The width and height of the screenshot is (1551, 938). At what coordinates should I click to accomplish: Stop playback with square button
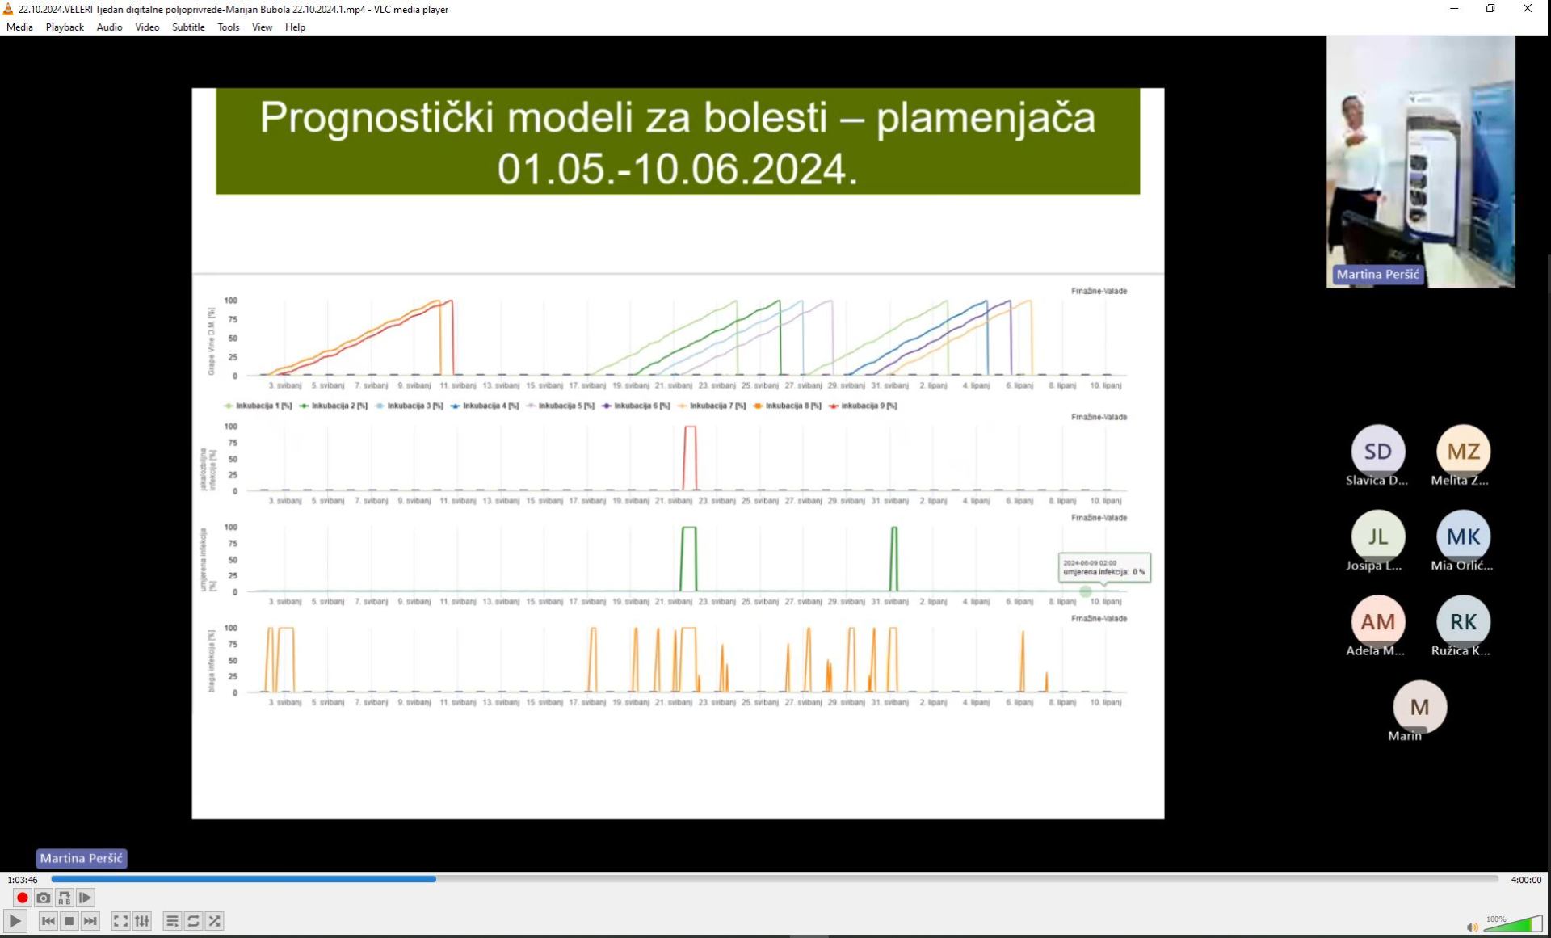pyautogui.click(x=69, y=921)
